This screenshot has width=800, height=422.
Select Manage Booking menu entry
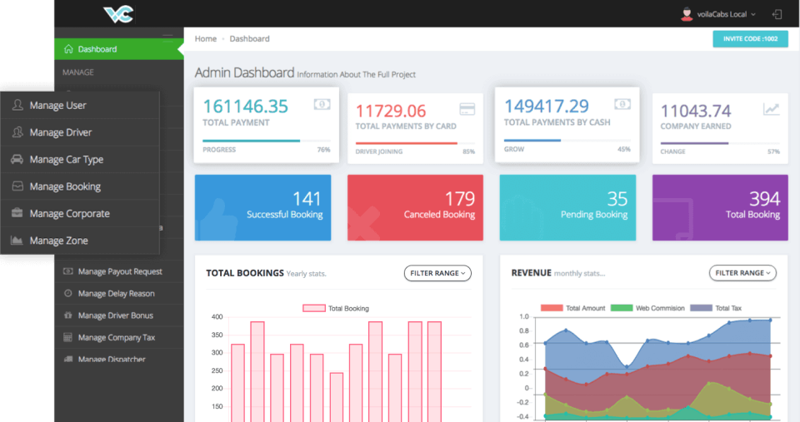pos(80,186)
